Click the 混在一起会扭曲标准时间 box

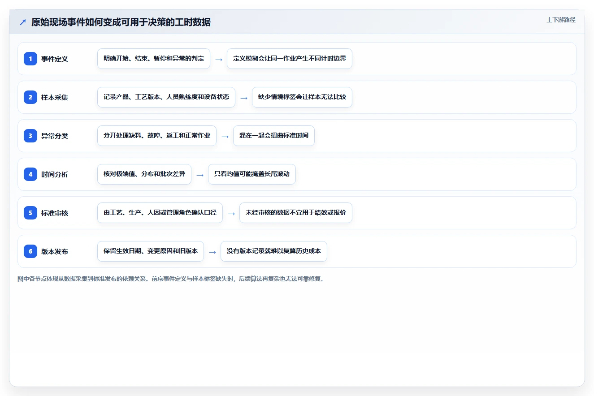(x=274, y=136)
